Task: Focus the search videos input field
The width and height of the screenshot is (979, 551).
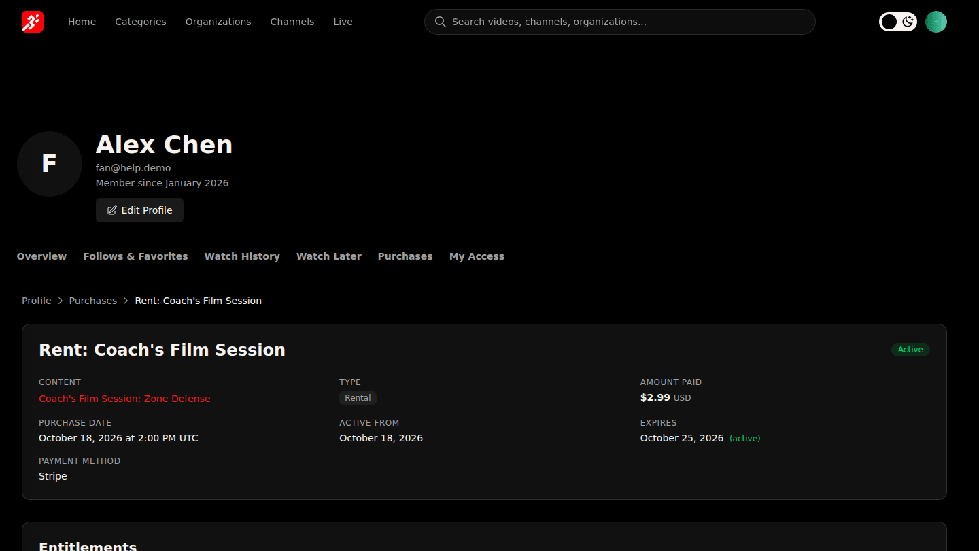Action: pos(620,22)
